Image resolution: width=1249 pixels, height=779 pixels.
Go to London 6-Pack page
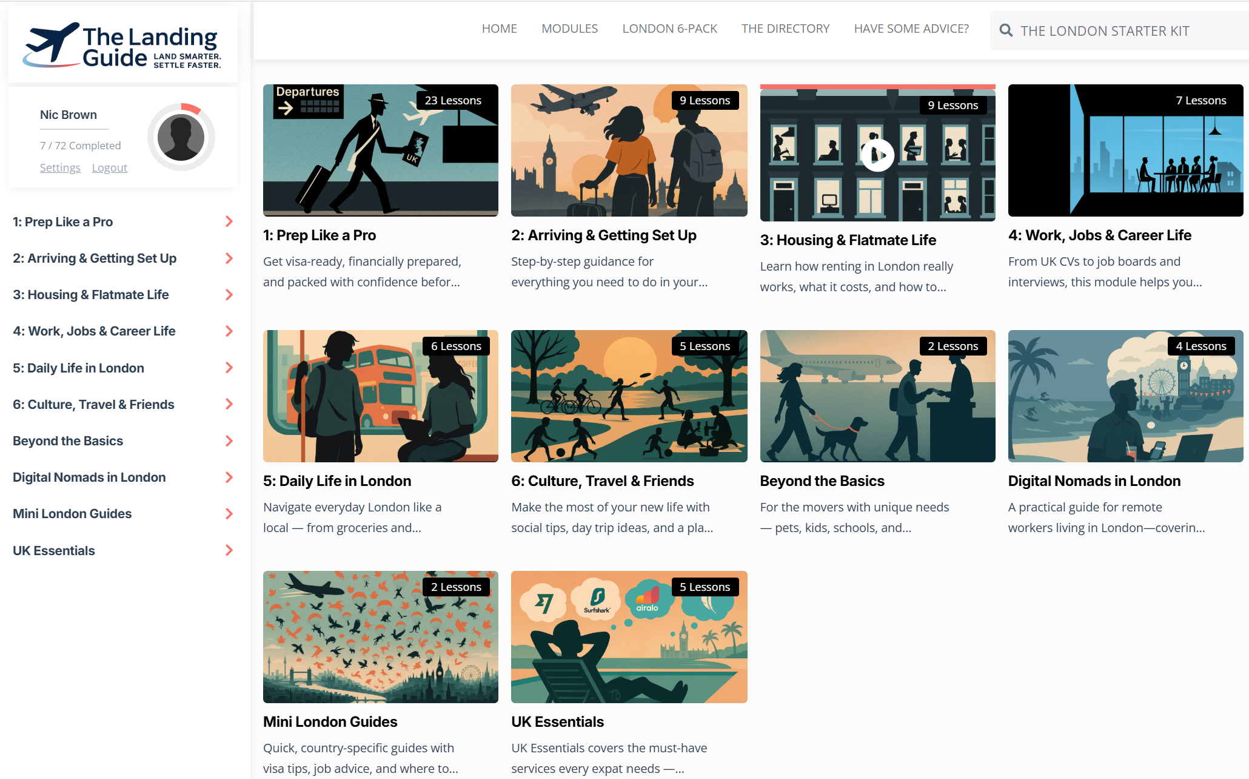669,29
